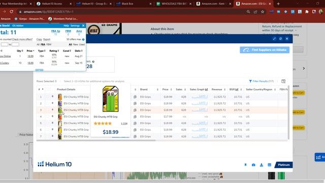Click the table view icon in Helium 10 footer
Viewport: 325px width, 183px height.
(x=270, y=165)
